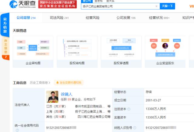Viewport: 194px width, 132px height.
Task: Select the 2001-03-27 founding date
Action: (153, 100)
